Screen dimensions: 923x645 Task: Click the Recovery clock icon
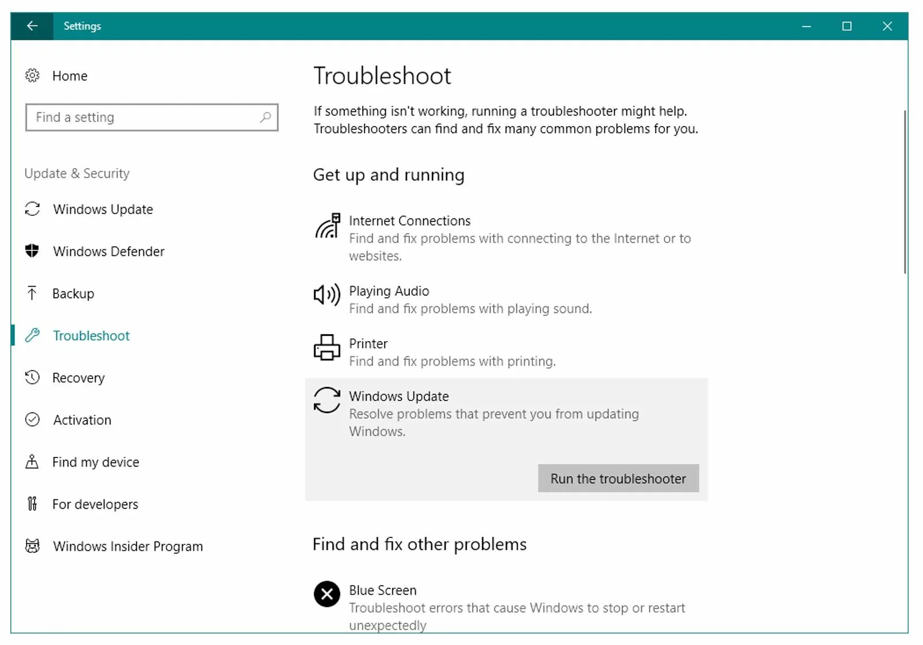(32, 377)
